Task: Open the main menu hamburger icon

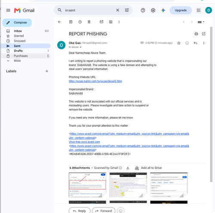Action: pos(8,10)
